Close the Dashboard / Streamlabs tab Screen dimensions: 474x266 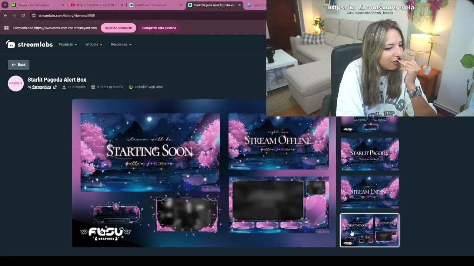tap(181, 5)
